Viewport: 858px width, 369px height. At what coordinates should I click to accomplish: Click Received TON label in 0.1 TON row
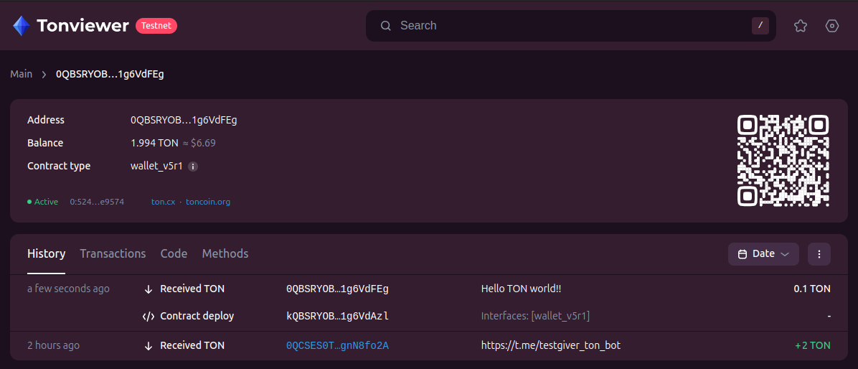[192, 289]
